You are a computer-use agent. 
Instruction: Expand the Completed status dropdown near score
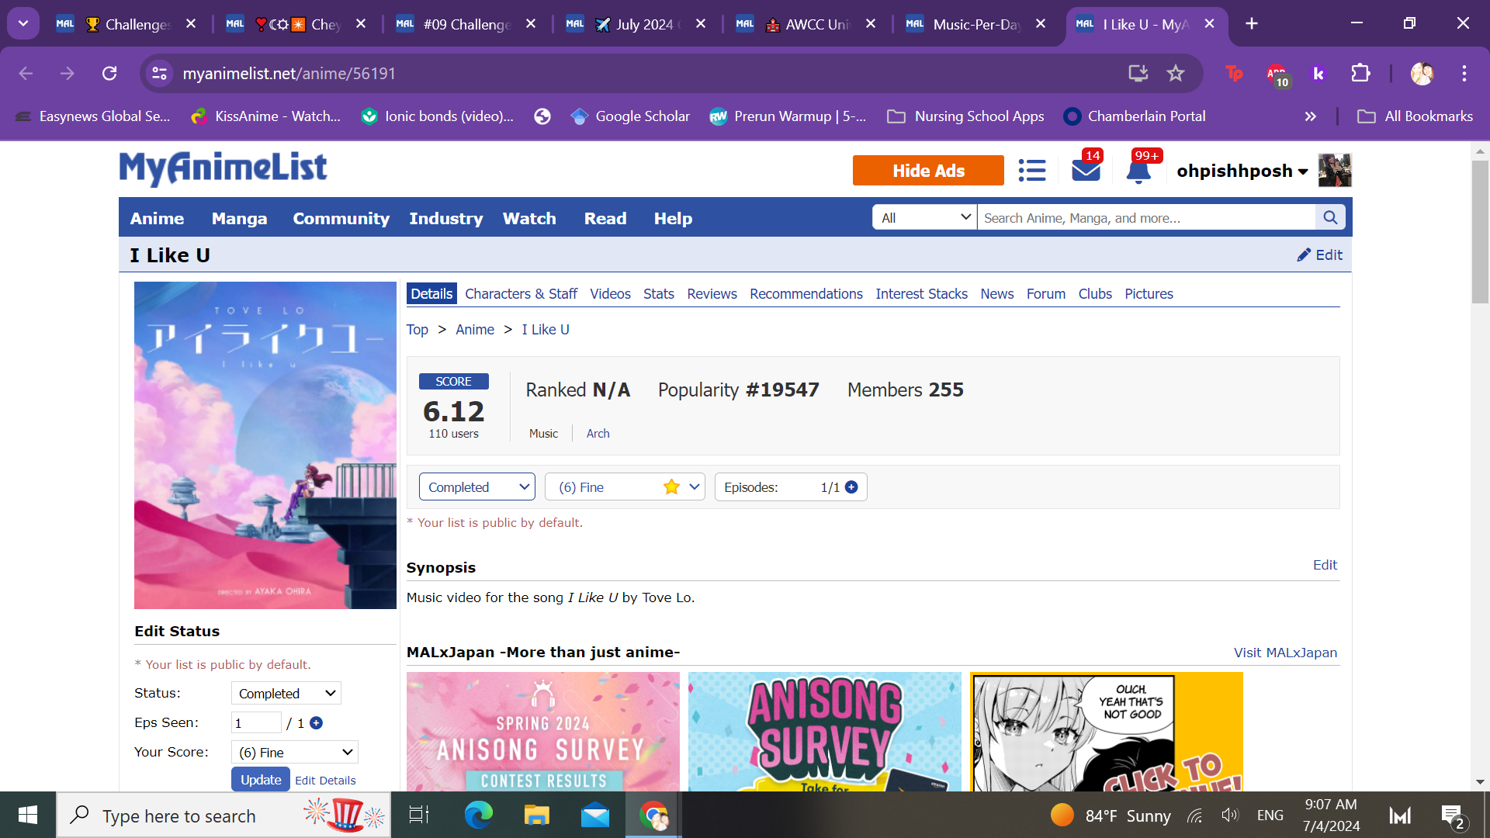477,487
